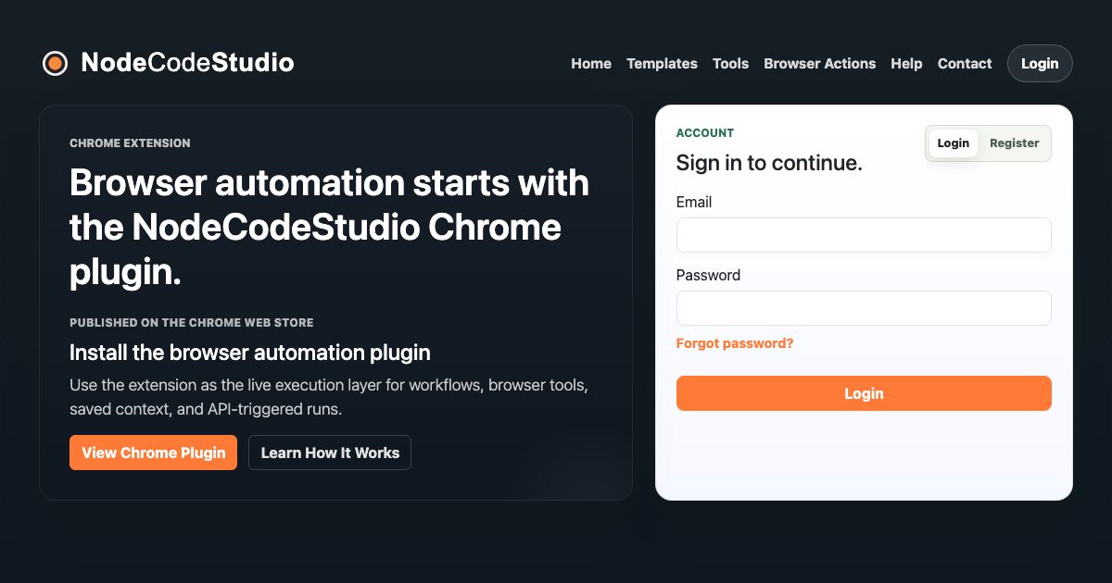The width and height of the screenshot is (1112, 583).
Task: Follow the Forgot password? link
Action: [x=735, y=343]
